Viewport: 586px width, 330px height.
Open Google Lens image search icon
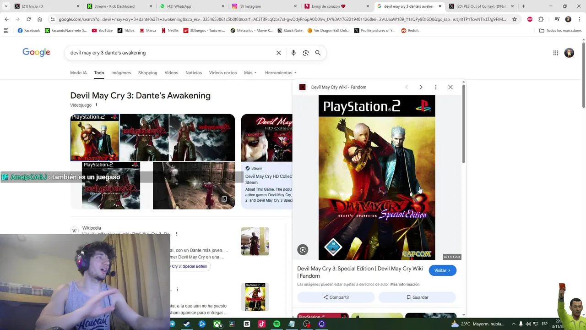(306, 53)
